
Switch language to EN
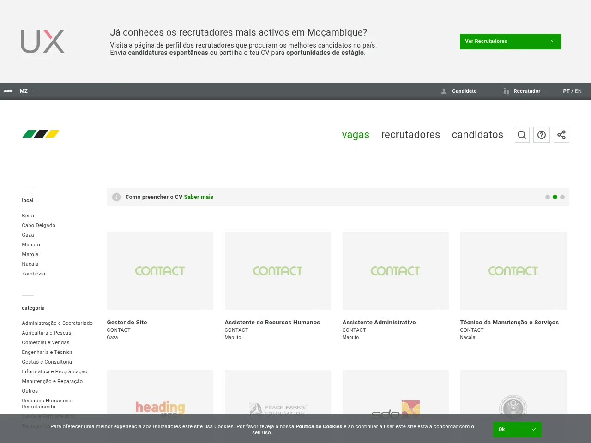tap(578, 91)
